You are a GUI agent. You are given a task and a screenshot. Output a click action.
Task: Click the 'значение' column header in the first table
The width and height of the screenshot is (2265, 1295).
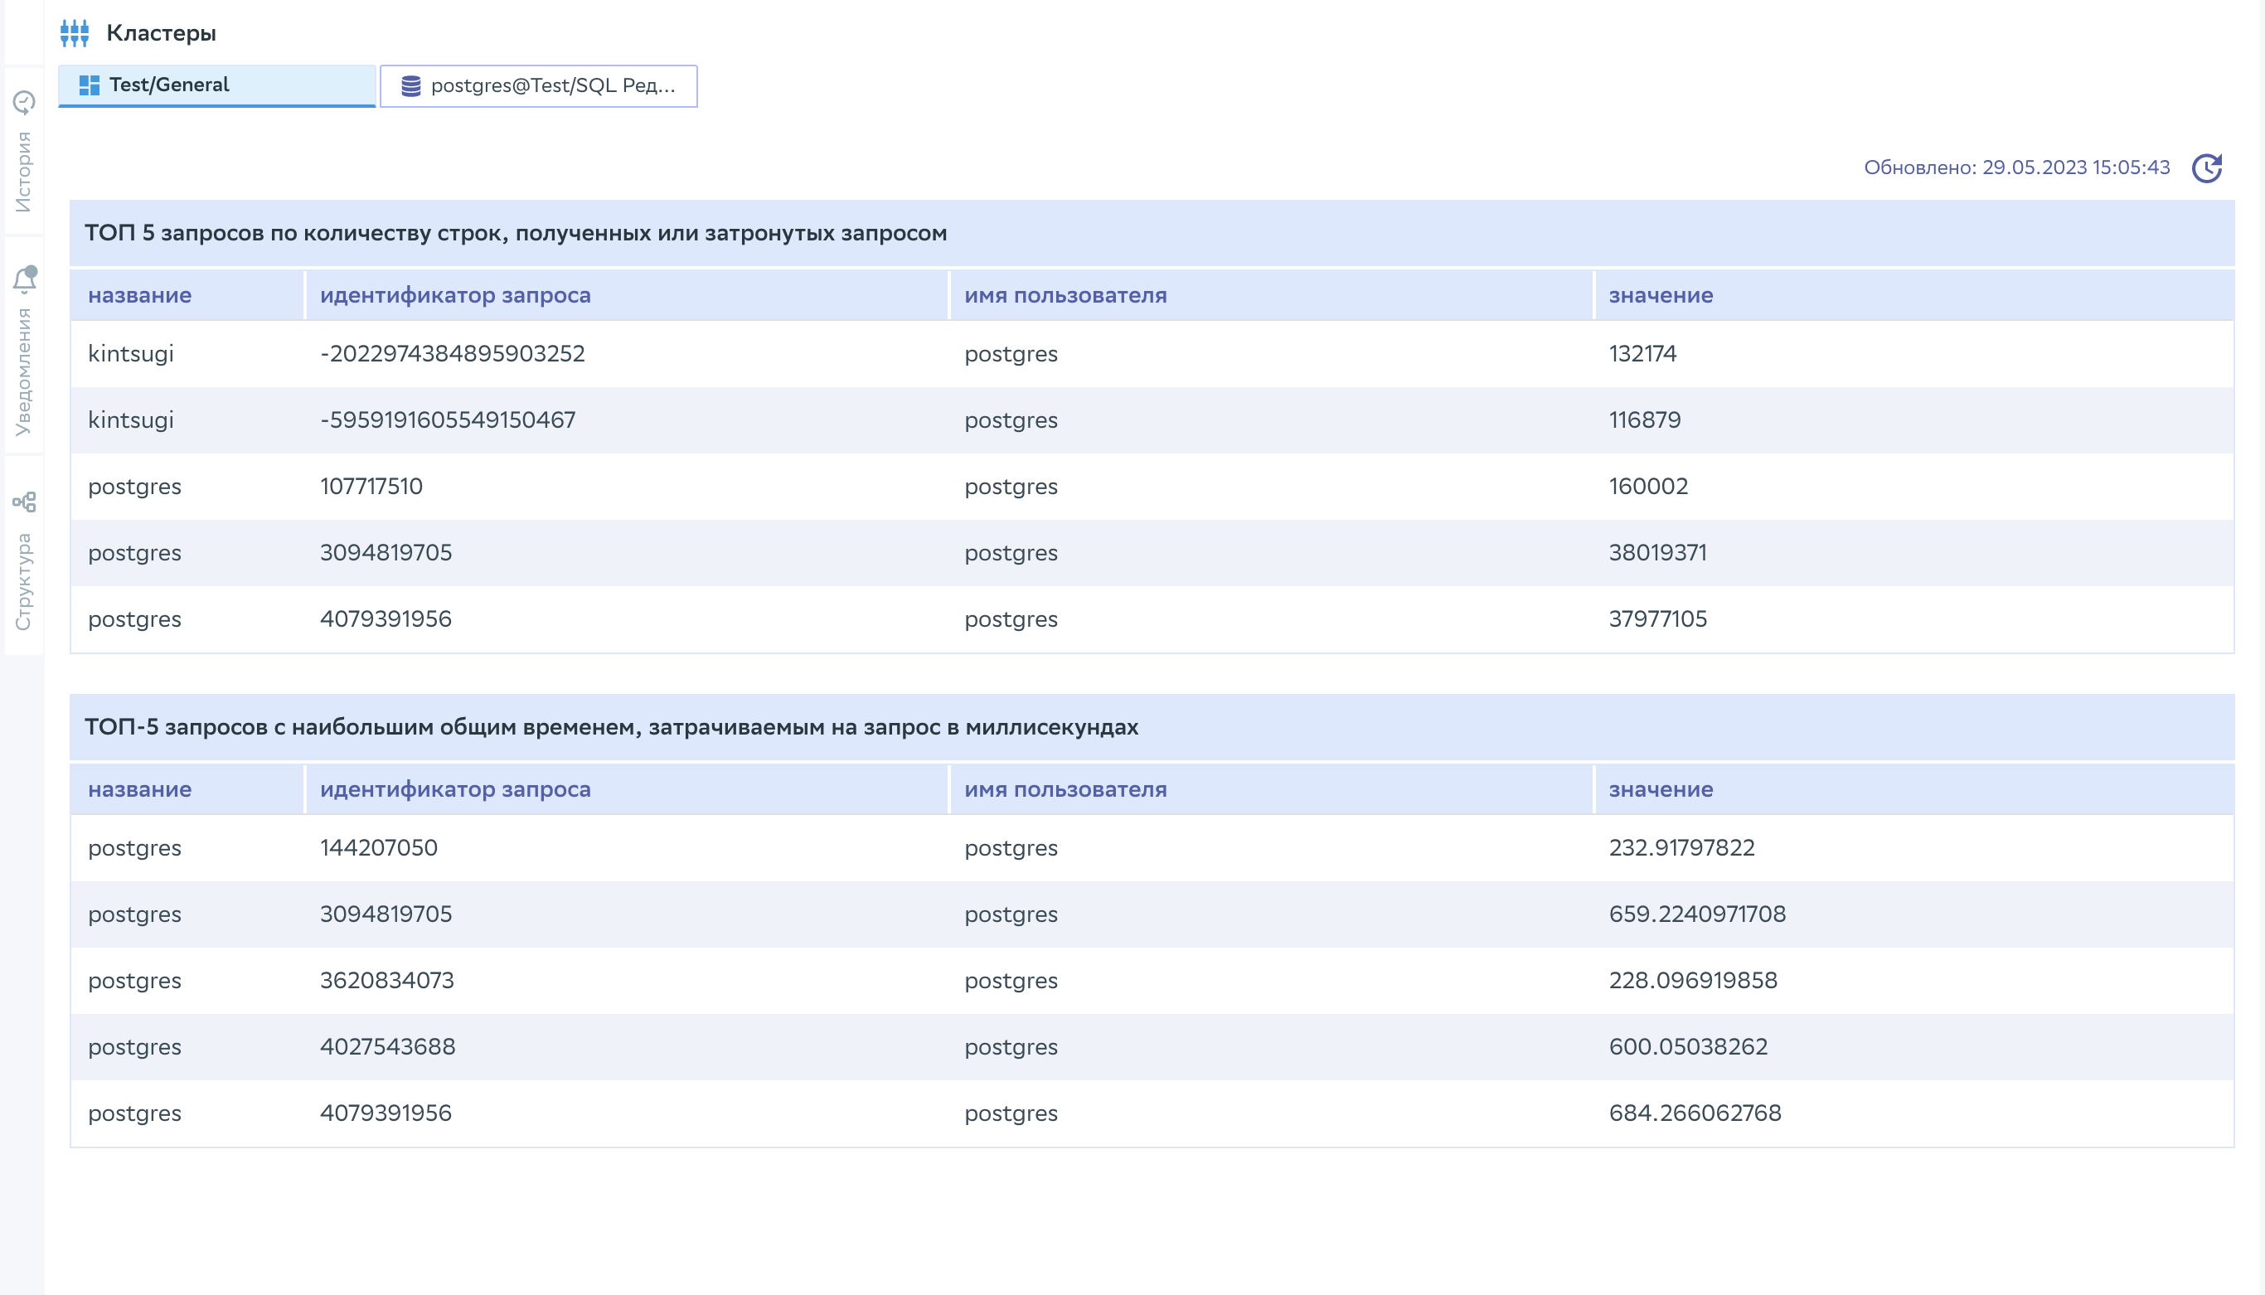click(1661, 295)
